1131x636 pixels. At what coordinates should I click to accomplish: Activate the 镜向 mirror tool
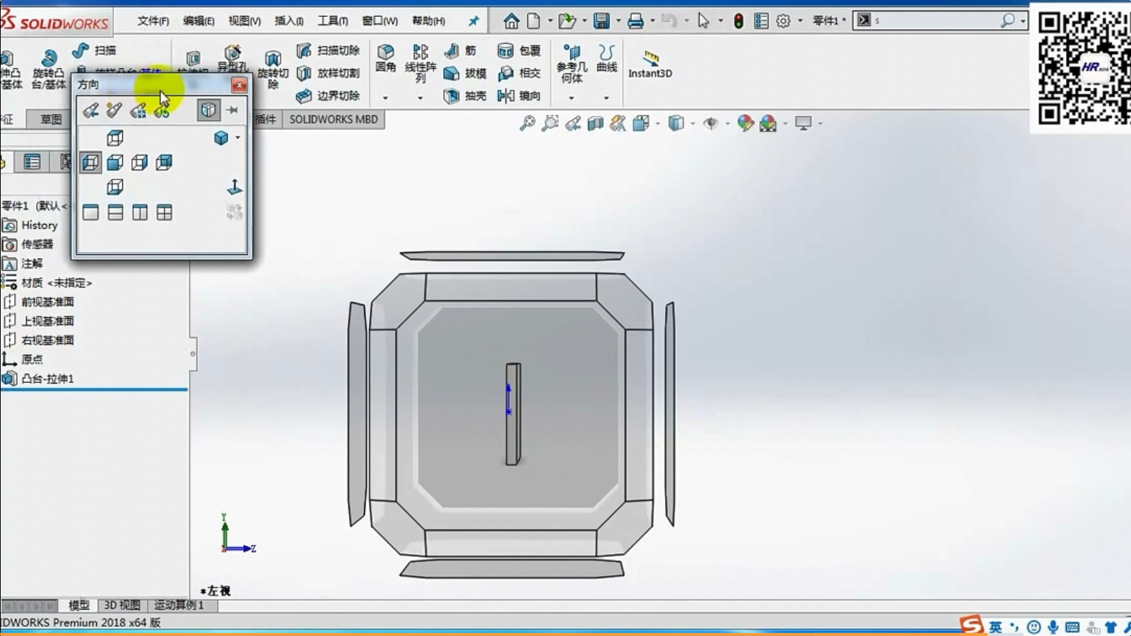click(519, 95)
